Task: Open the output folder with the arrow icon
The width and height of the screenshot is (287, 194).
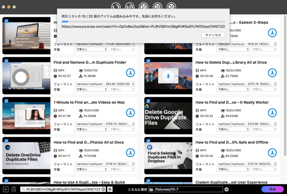Action: 226,189
